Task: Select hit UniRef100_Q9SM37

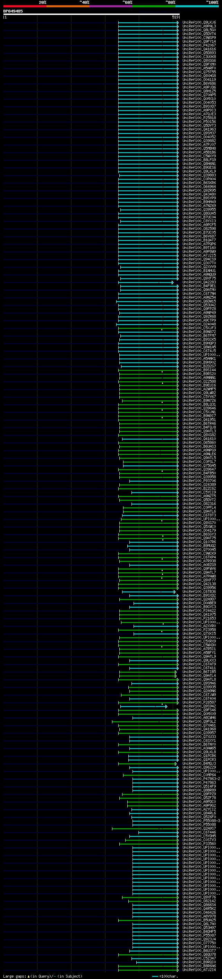Action: click(x=199, y=133)
